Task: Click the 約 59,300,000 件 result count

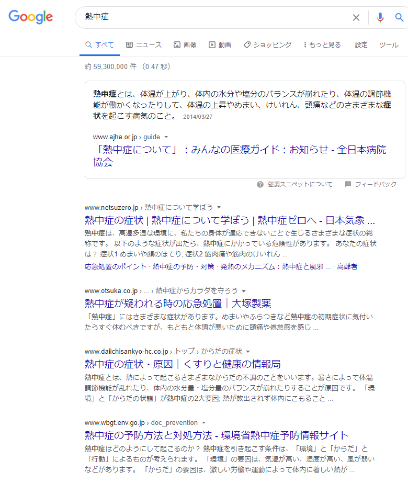Action: [110, 67]
